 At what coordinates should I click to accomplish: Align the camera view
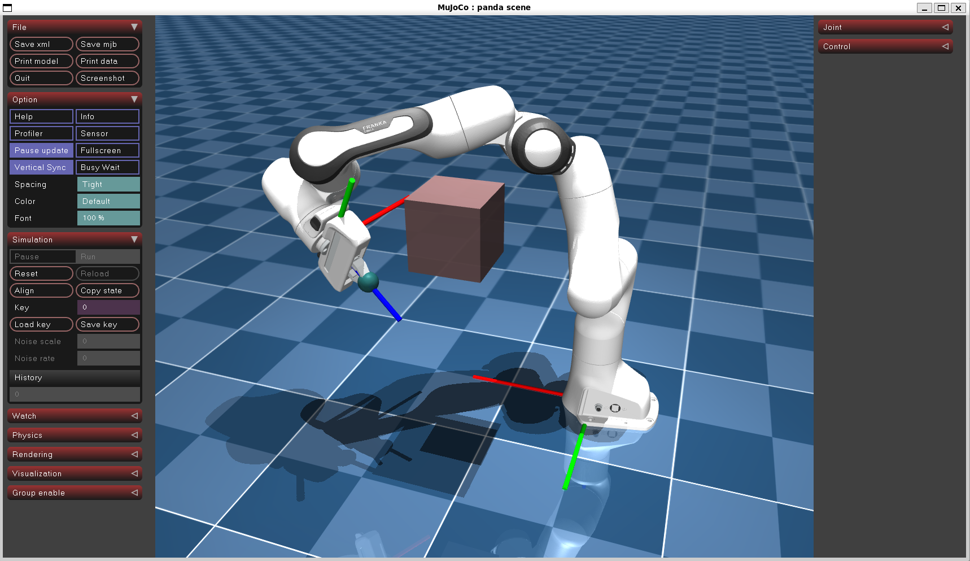[x=41, y=290]
